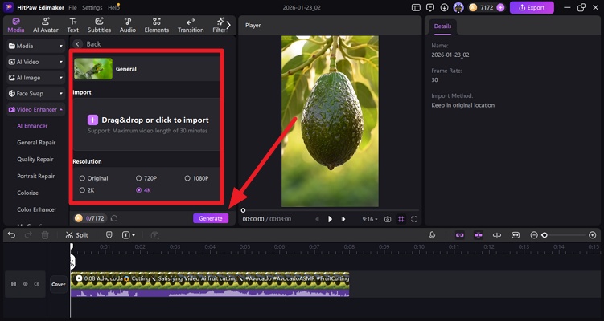Mute the track with the speaker icon
This screenshot has width=604, height=321.
37,284
